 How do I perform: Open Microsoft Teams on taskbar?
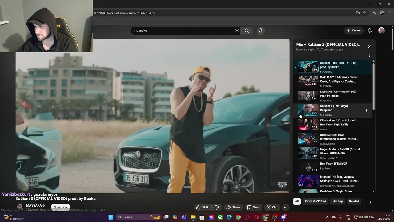click(x=184, y=217)
